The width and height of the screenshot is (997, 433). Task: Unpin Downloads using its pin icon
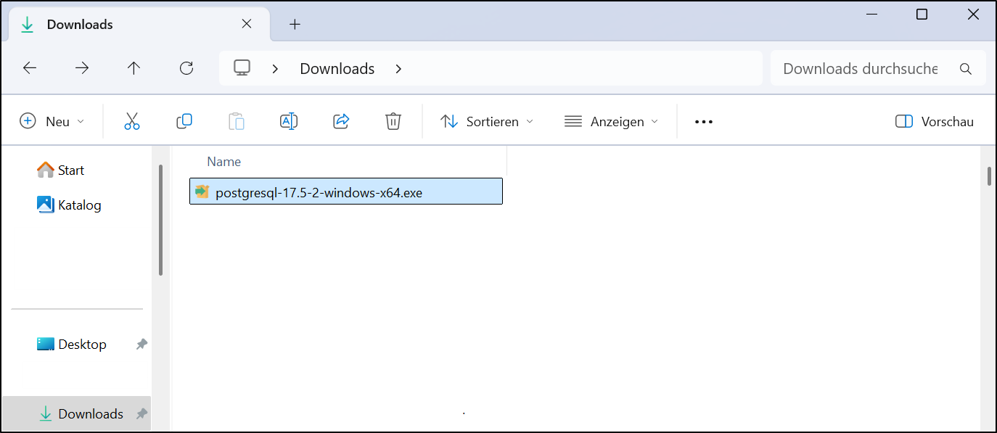(x=141, y=414)
